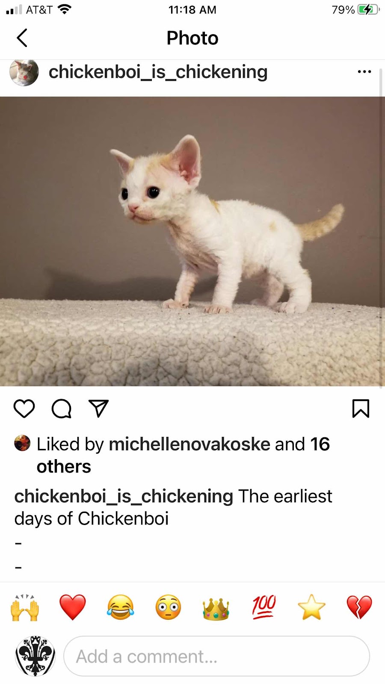The height and width of the screenshot is (684, 385).
Task: Like the post with the heart icon
Action: pyautogui.click(x=24, y=409)
